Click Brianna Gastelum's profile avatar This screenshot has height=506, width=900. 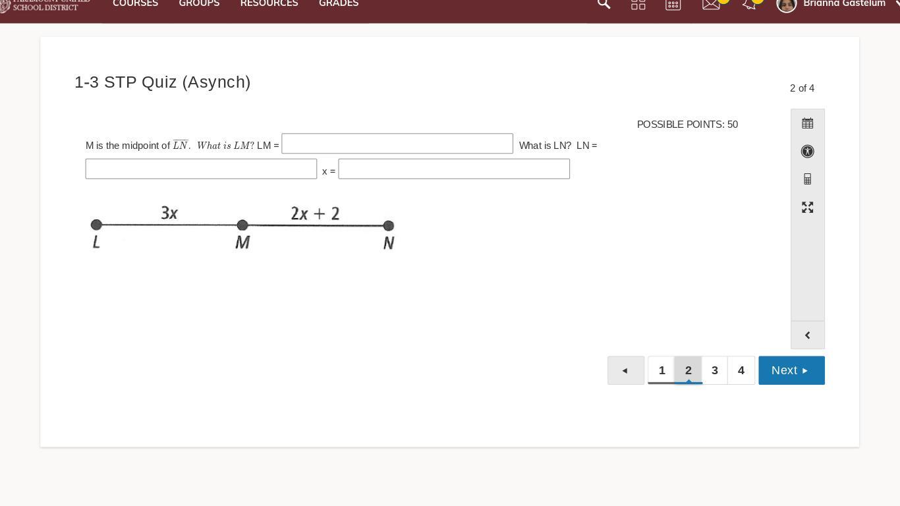coord(787,4)
